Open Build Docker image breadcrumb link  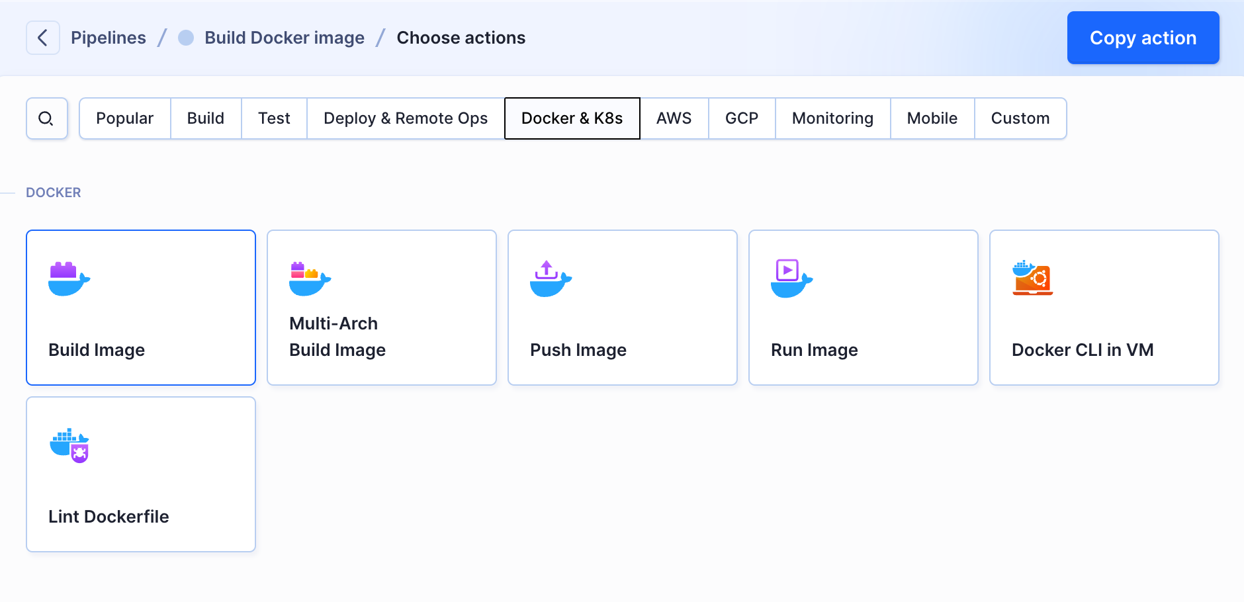coord(285,38)
